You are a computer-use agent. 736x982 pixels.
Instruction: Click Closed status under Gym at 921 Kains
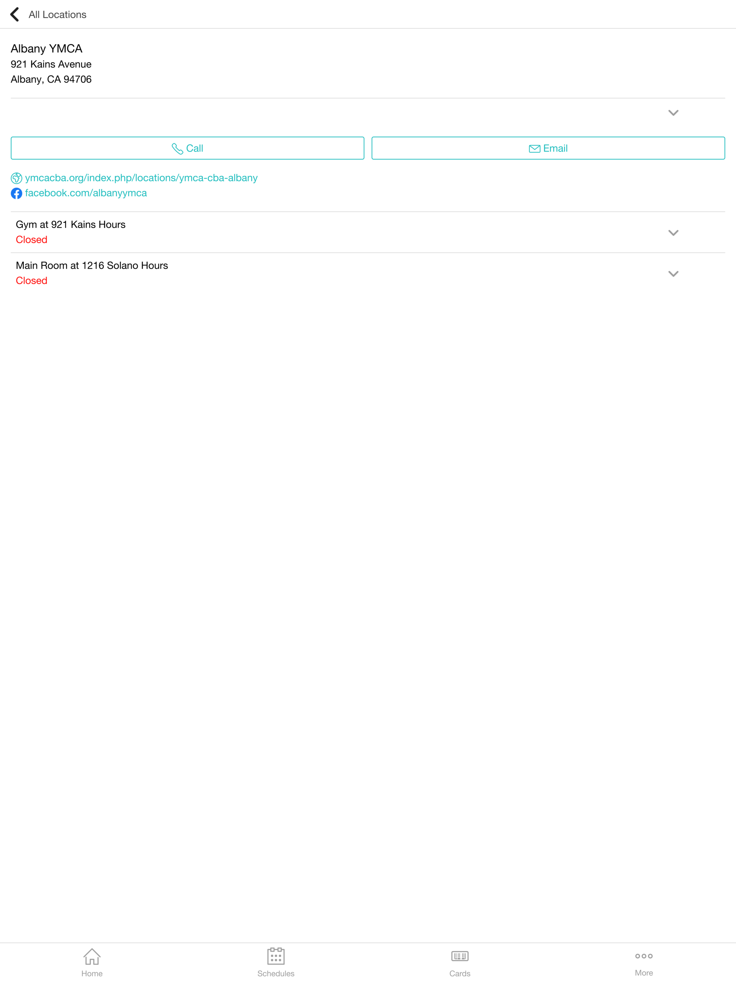click(x=32, y=240)
